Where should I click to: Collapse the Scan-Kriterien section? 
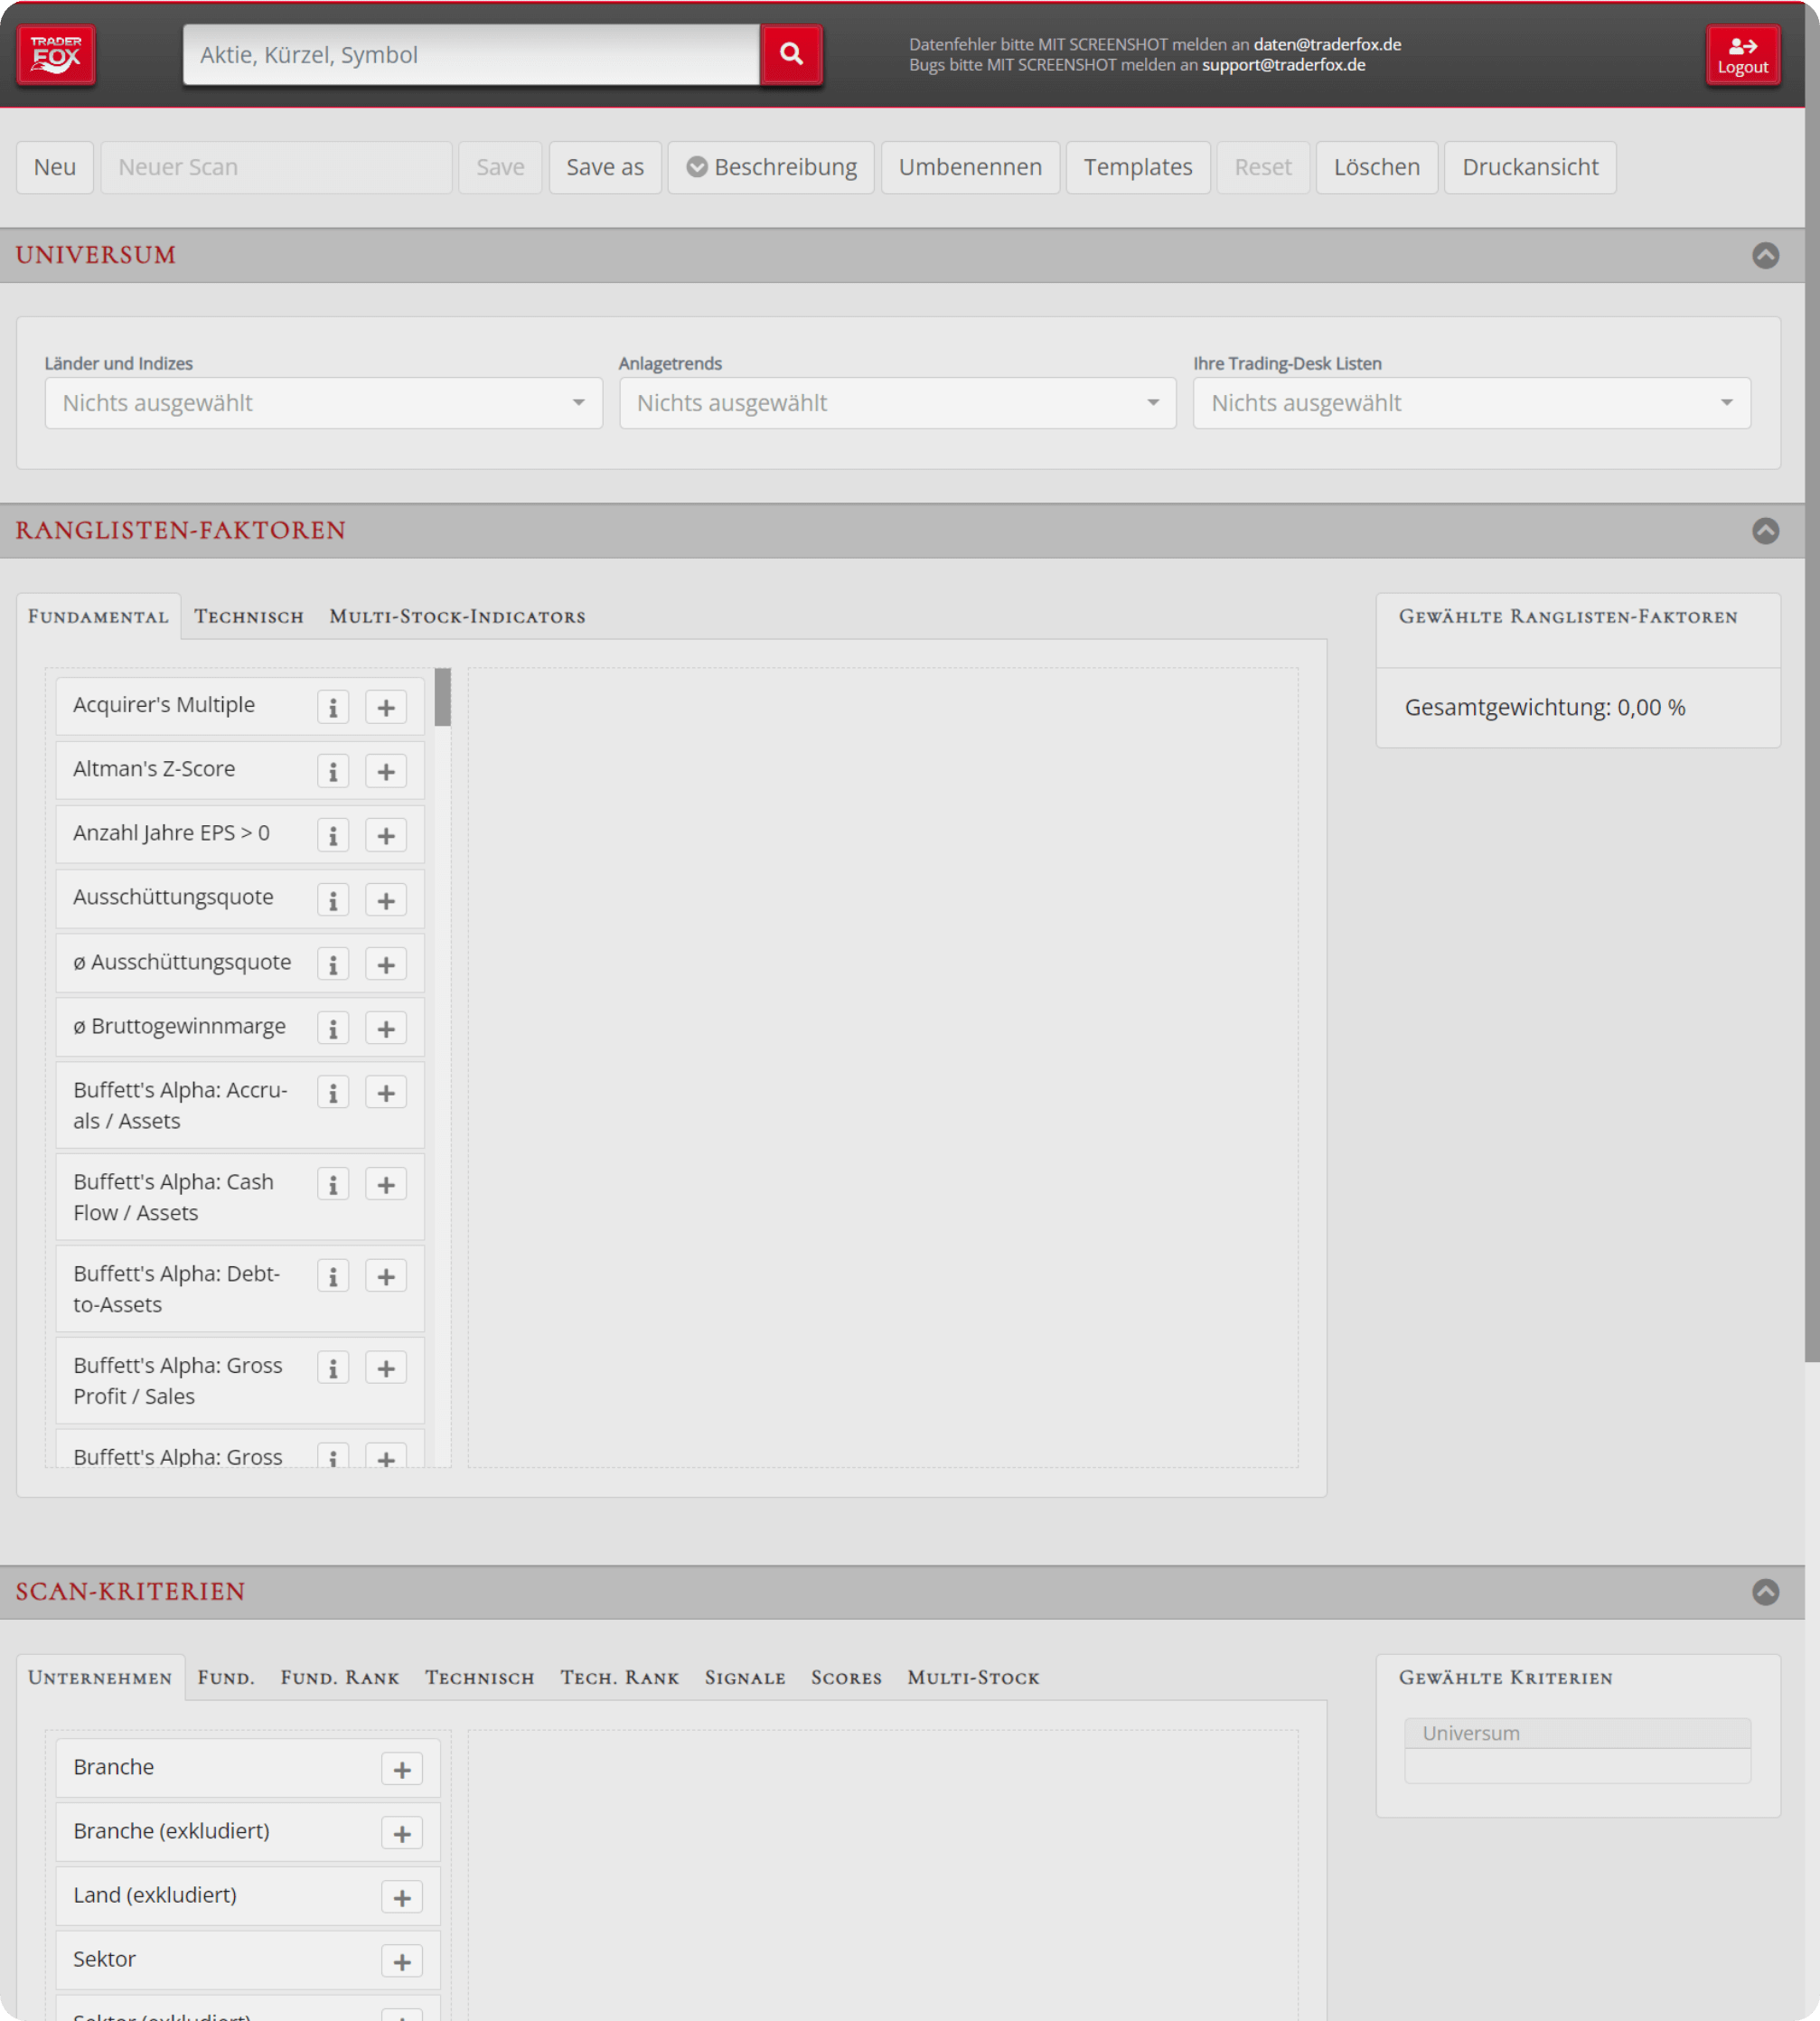(x=1765, y=1591)
